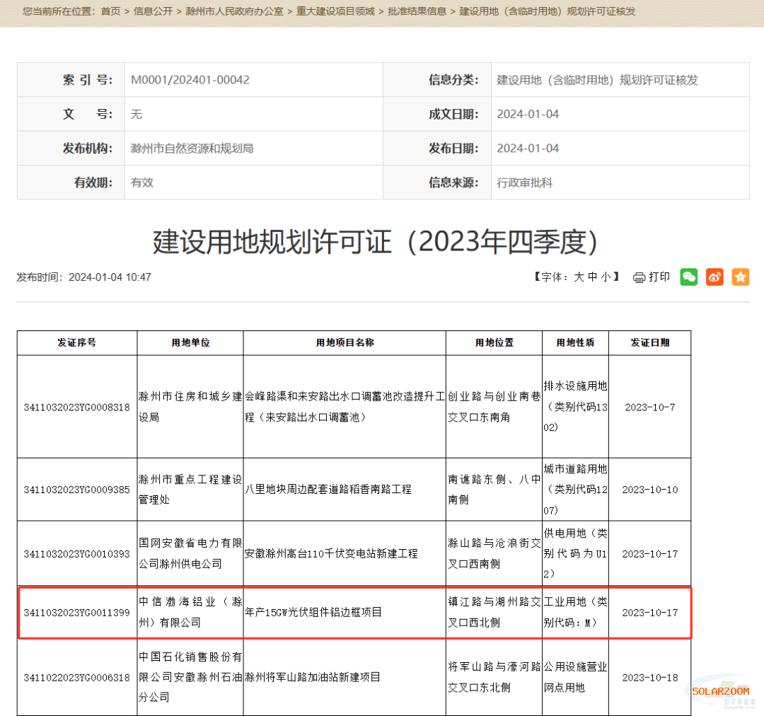Viewport: 764px width, 716px height.
Task: Click unit cell 中国石化销售股份有限公司安徽滁州石油分公司
Action: (x=190, y=677)
